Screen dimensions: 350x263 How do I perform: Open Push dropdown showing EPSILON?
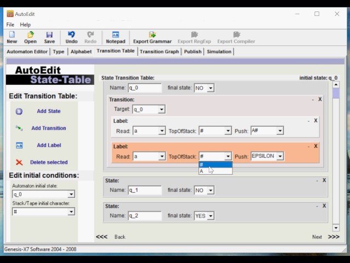pos(280,156)
